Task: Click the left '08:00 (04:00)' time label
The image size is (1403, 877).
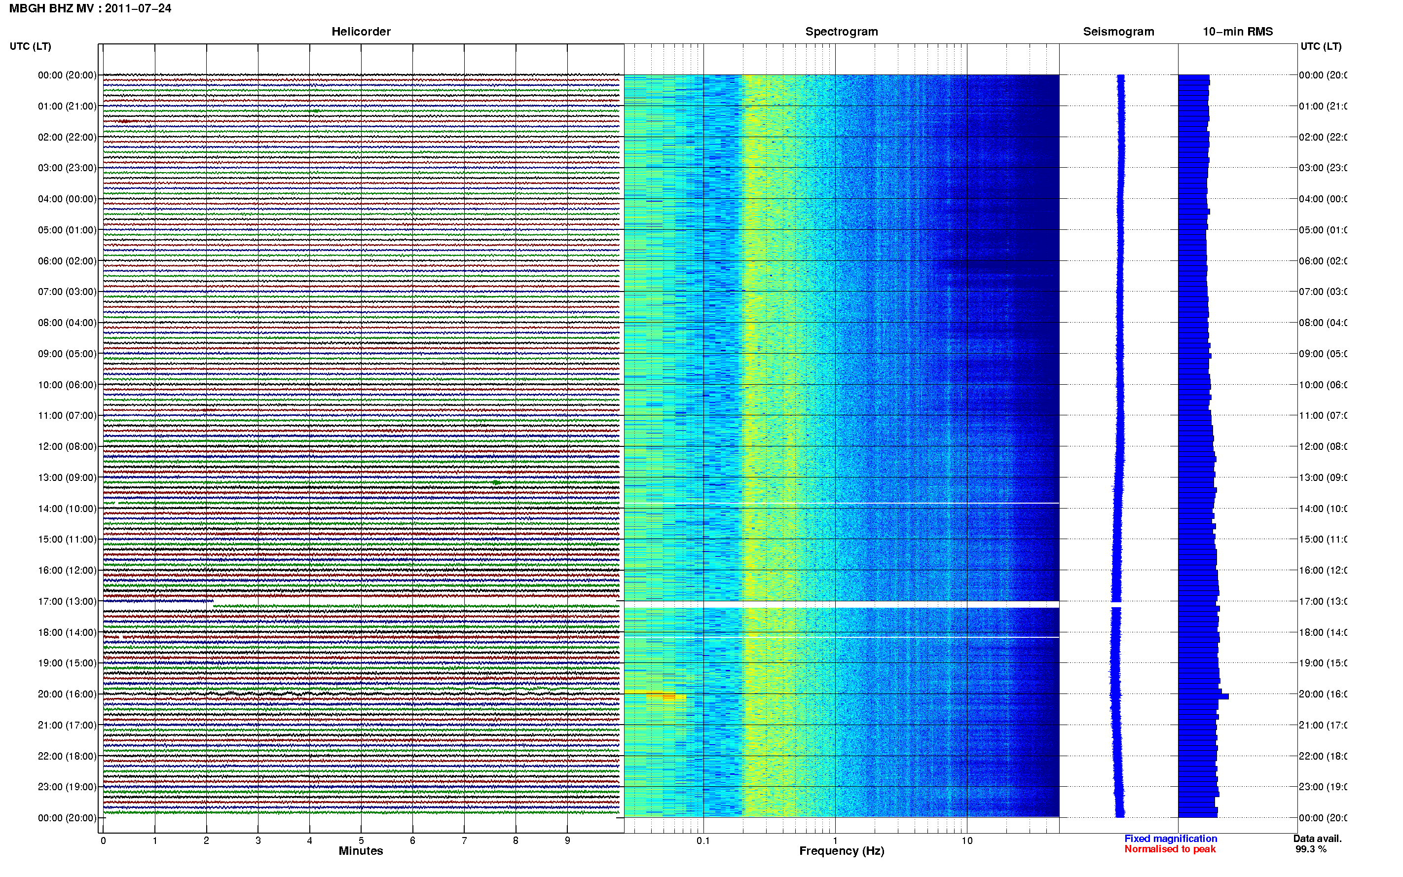Action: click(67, 323)
